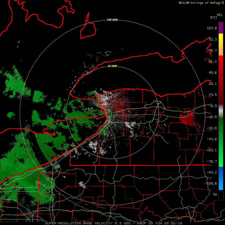The height and width of the screenshot is (225, 225).
Task: Click the VEL legend title
Action: click(x=219, y=15)
